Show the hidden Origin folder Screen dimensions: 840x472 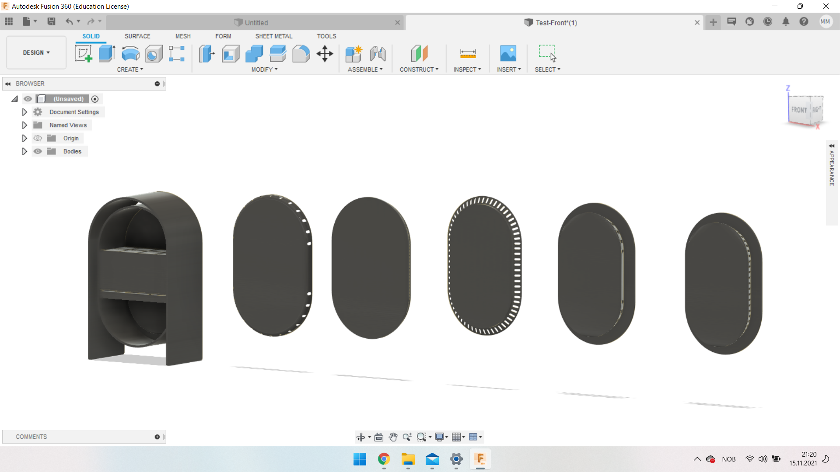tap(38, 138)
